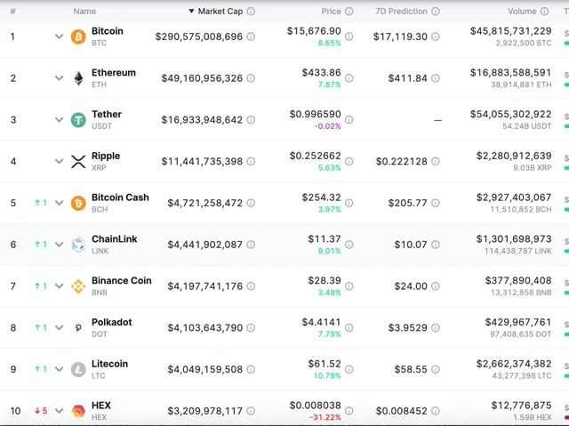Click Bitcoin Cash rank change up 1 indicator
569x426 pixels.
click(x=41, y=203)
